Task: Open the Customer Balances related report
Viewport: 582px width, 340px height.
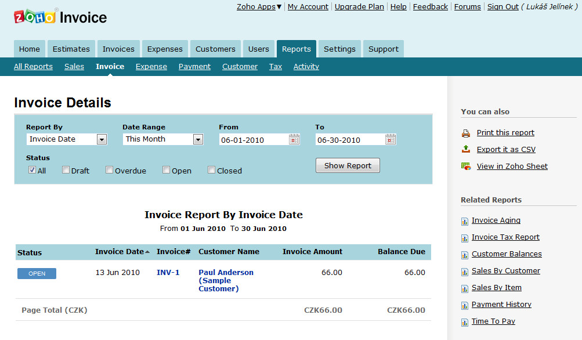Action: coord(507,254)
